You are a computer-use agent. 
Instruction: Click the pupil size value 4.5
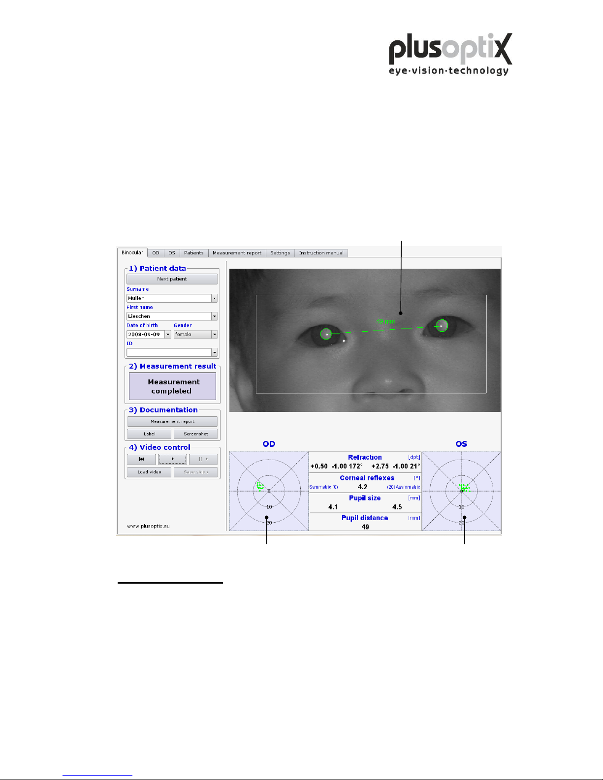pyautogui.click(x=397, y=507)
